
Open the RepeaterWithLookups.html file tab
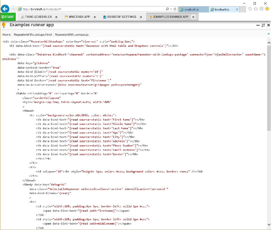tap(33, 35)
